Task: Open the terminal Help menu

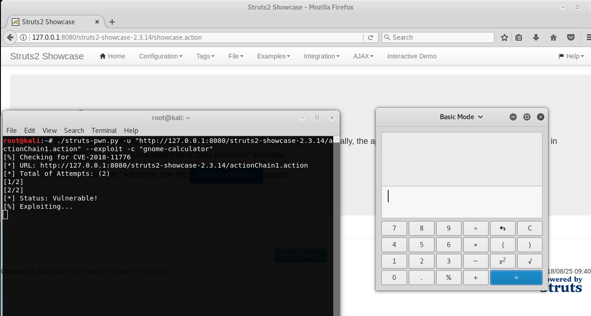Action: click(131, 130)
